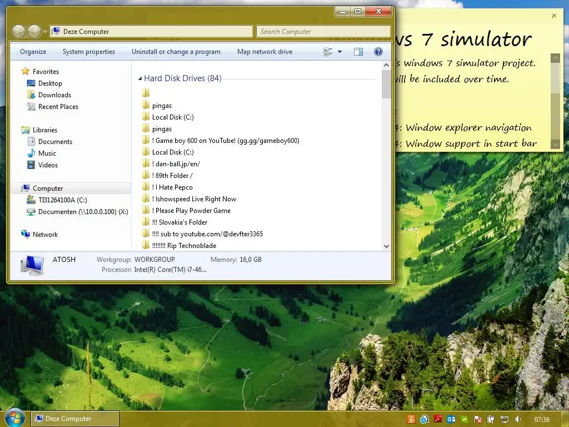569x427 pixels.
Task: Open the Music library
Action: [x=42, y=153]
